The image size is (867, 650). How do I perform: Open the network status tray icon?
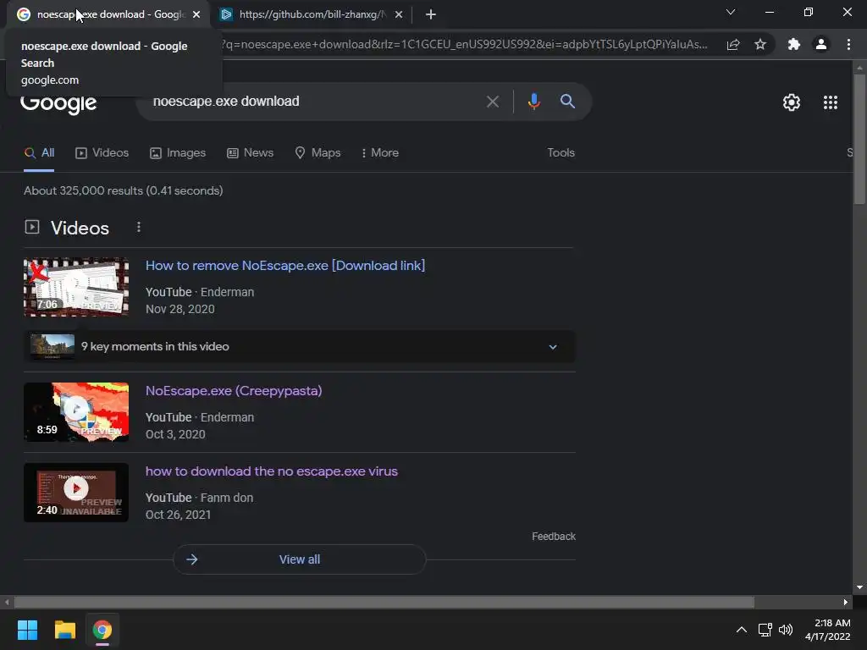pyautogui.click(x=765, y=630)
